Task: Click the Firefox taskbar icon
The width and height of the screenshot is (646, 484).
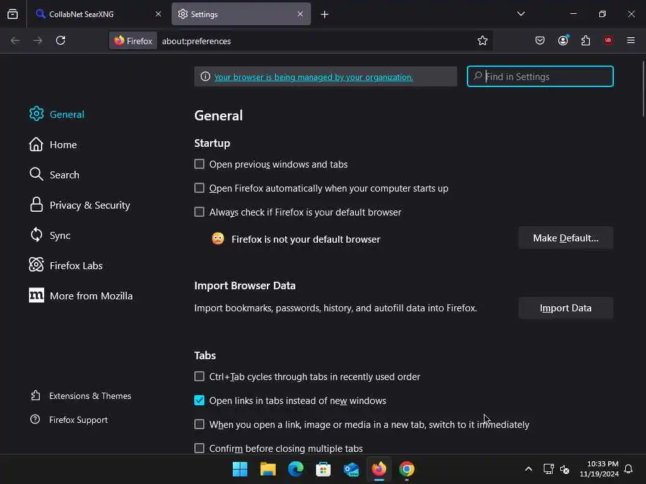Action: click(379, 469)
